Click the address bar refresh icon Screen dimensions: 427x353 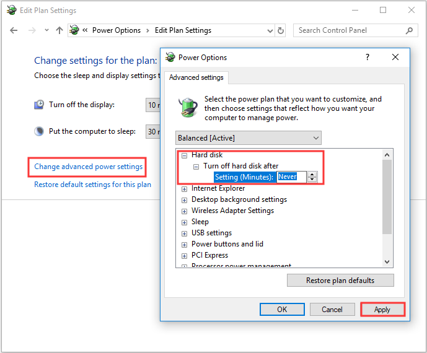pyautogui.click(x=281, y=30)
